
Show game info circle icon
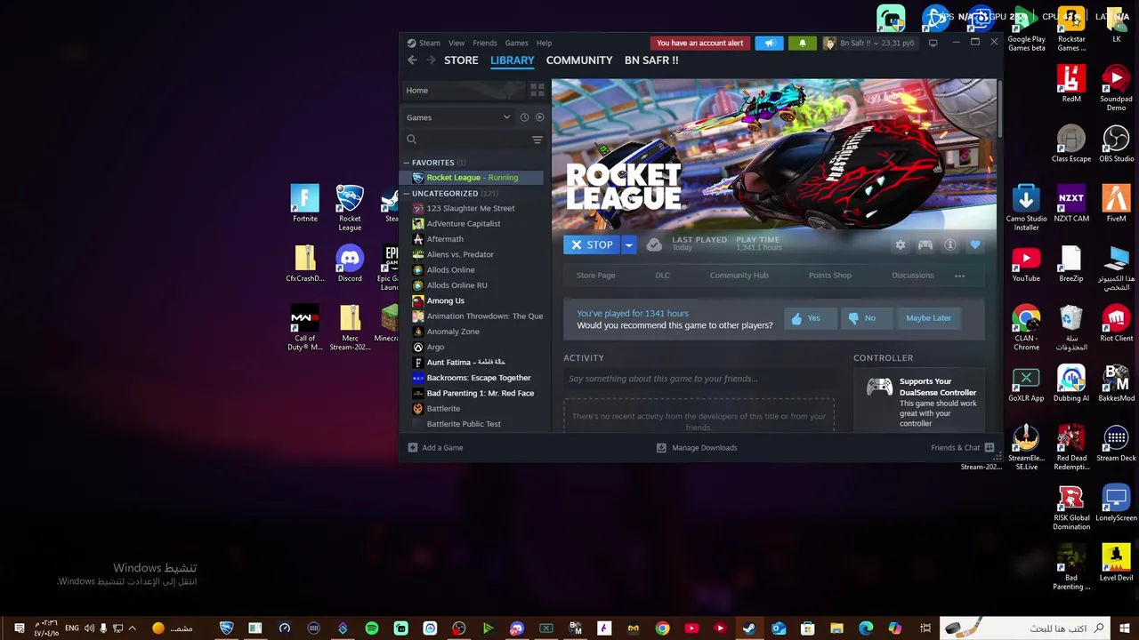click(x=950, y=245)
